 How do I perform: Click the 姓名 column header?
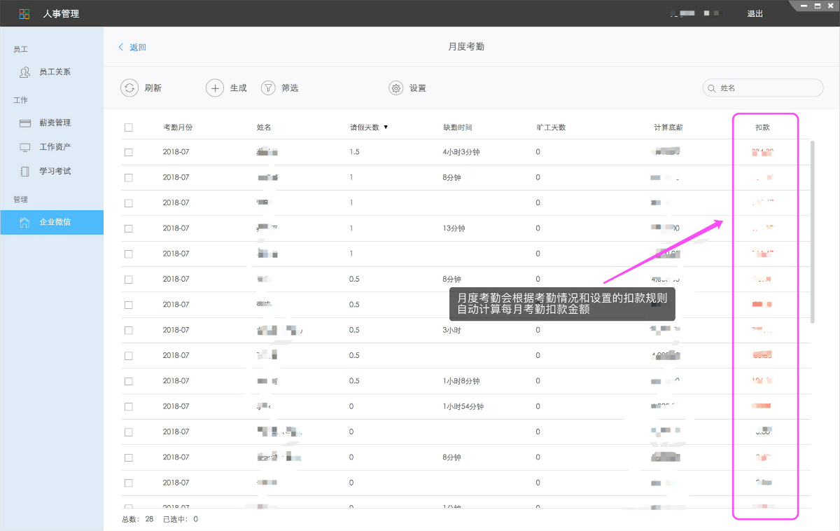coord(264,127)
